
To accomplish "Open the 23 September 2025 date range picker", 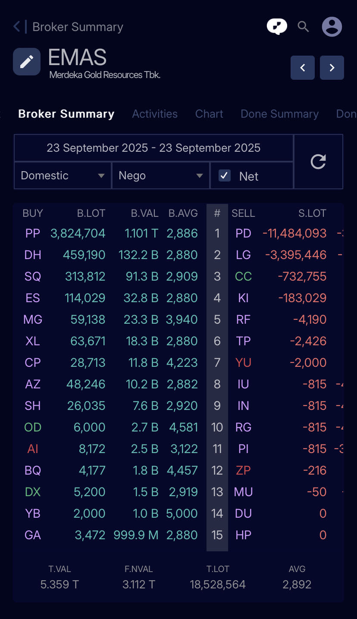I will (x=153, y=148).
